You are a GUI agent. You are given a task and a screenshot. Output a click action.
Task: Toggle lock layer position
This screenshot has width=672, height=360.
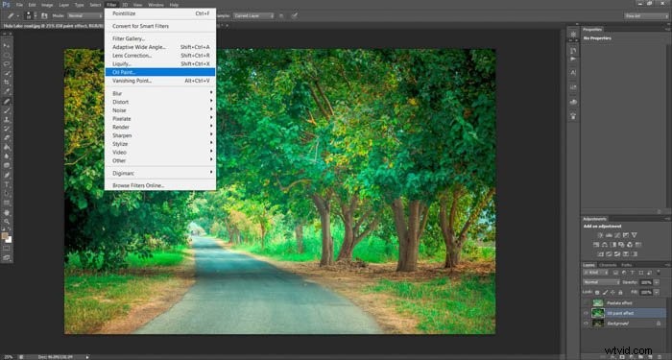click(x=612, y=292)
